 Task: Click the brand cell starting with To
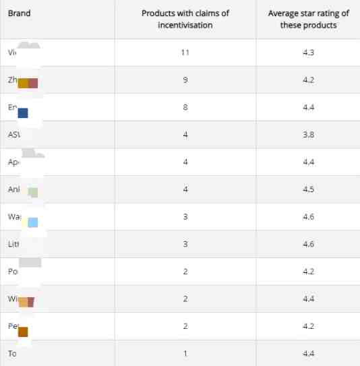[x=57, y=353]
